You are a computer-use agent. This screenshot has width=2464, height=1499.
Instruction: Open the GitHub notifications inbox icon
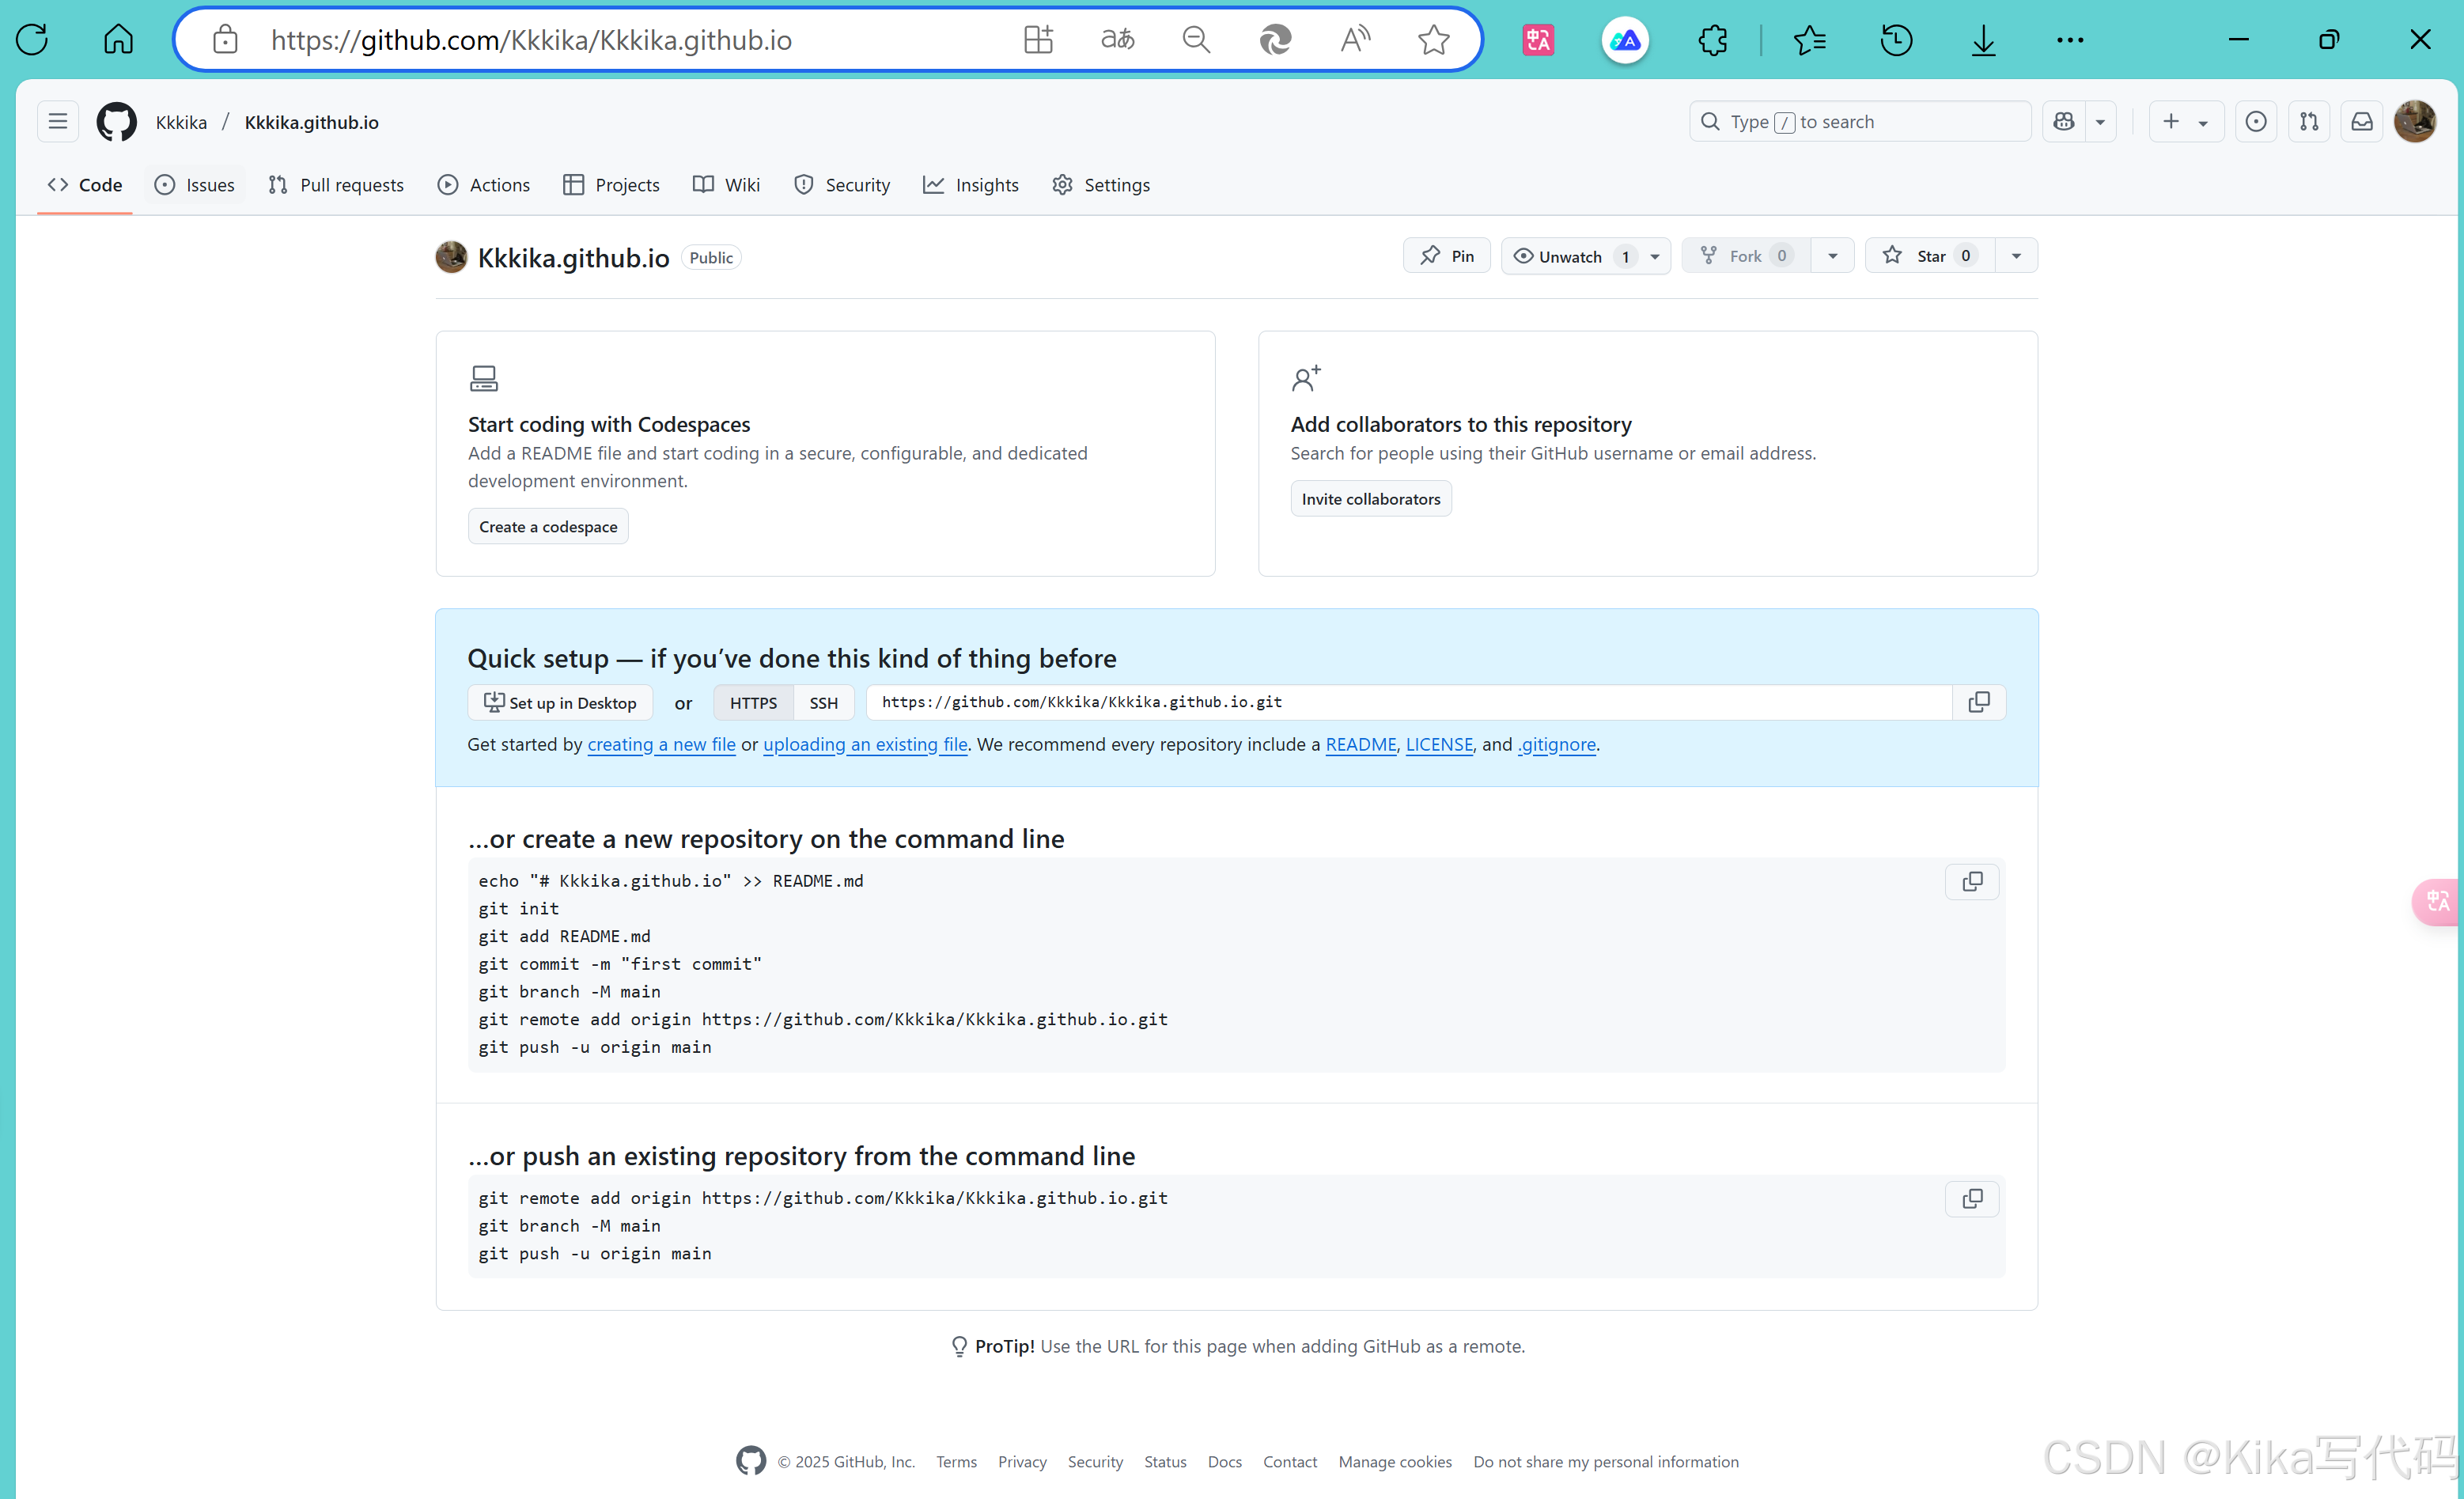(2361, 122)
